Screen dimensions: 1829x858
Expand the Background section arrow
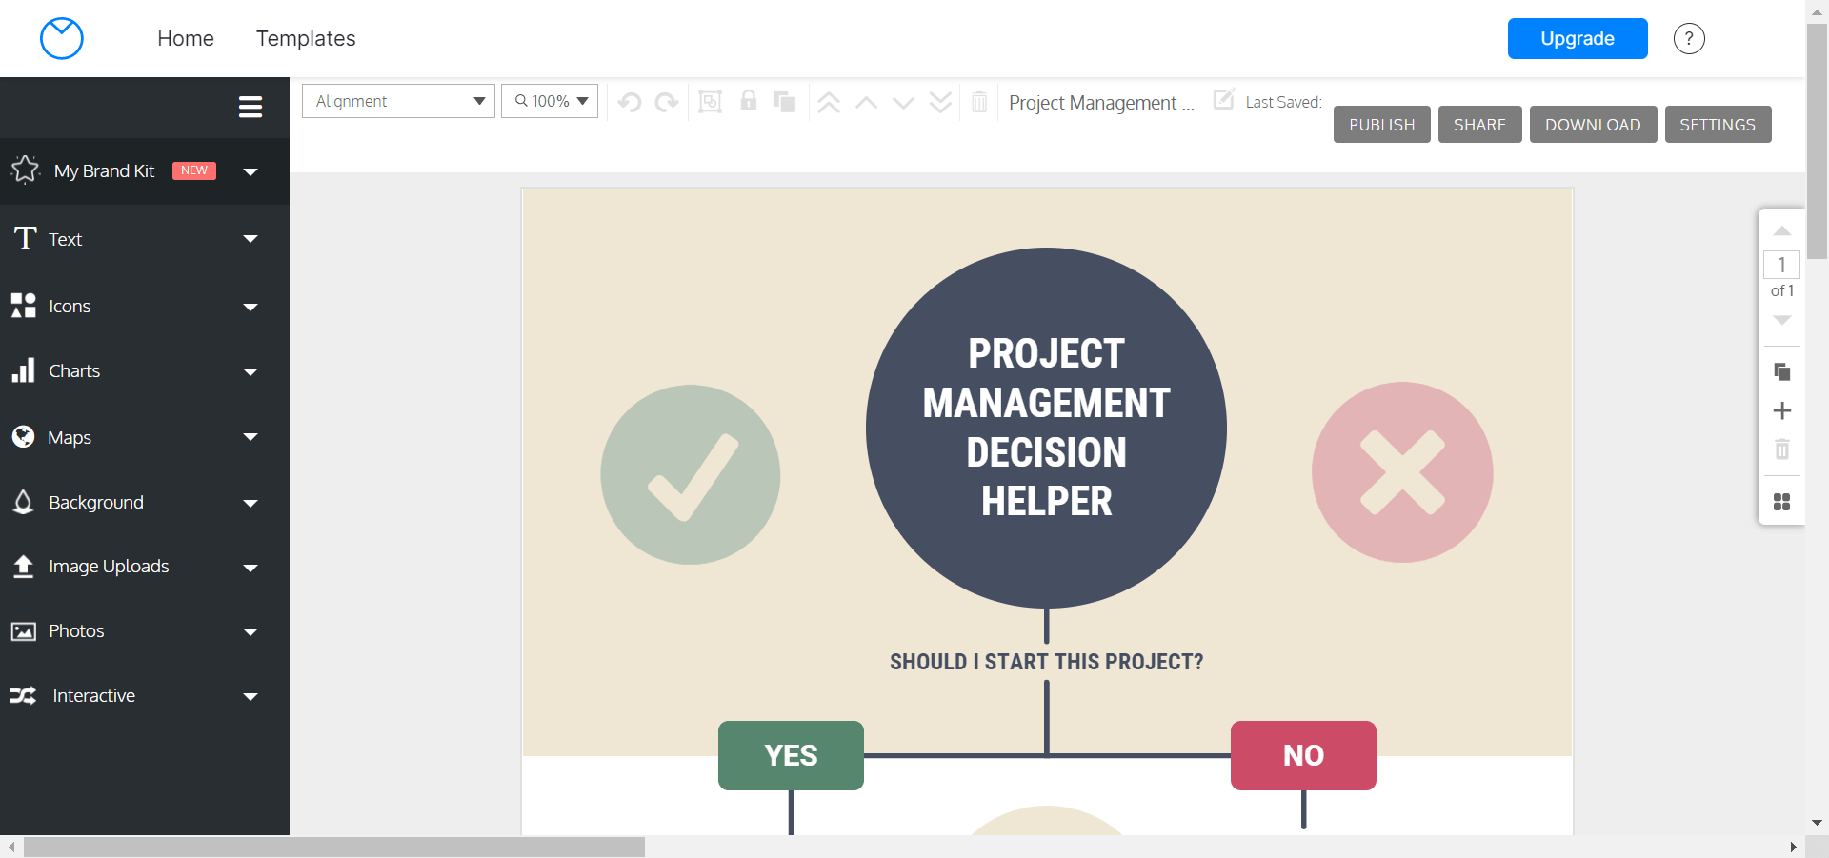point(251,504)
